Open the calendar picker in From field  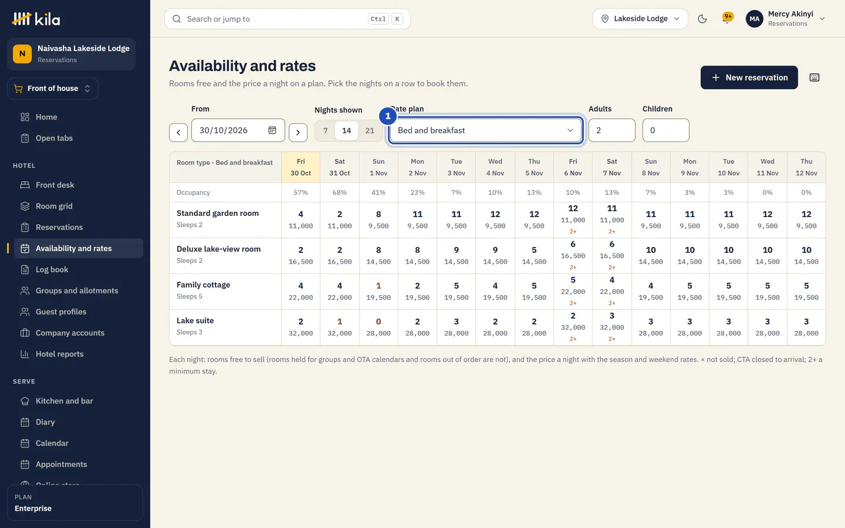(272, 130)
